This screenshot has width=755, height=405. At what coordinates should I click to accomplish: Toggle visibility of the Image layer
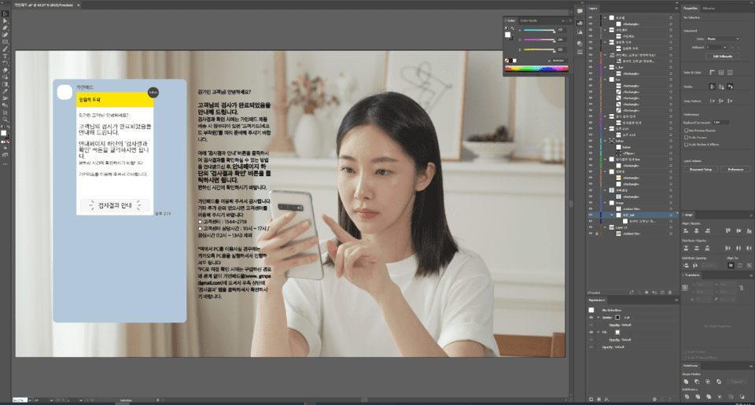pyautogui.click(x=591, y=203)
